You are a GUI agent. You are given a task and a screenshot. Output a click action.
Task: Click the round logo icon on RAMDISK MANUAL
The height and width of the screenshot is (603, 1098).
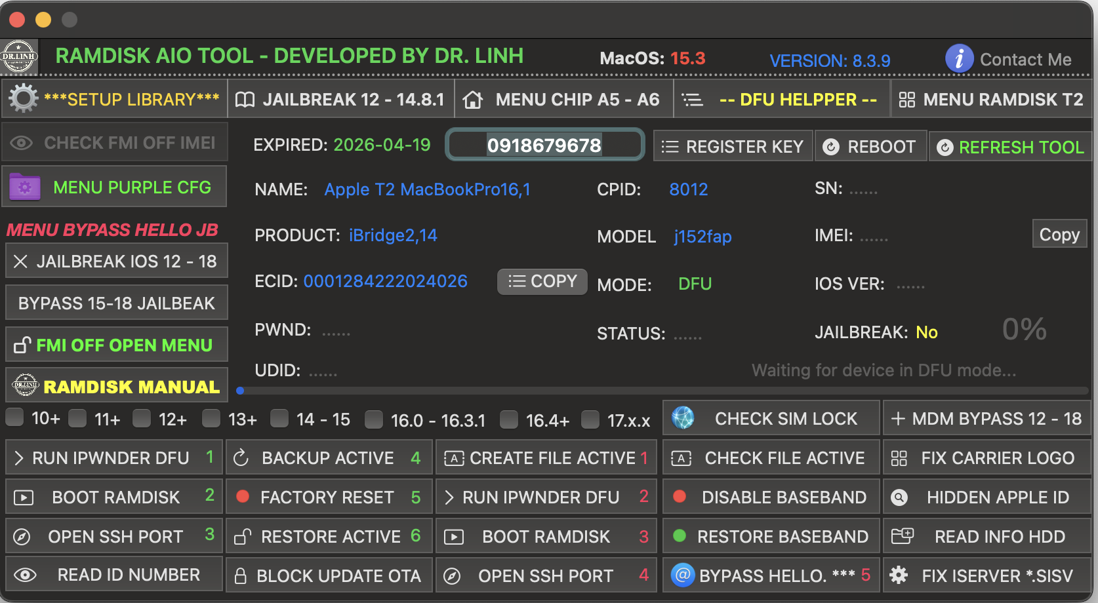tap(26, 385)
